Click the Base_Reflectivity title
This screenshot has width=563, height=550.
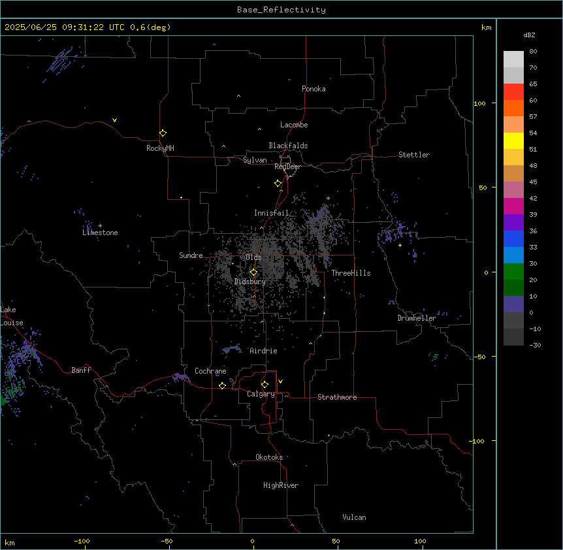pyautogui.click(x=281, y=10)
